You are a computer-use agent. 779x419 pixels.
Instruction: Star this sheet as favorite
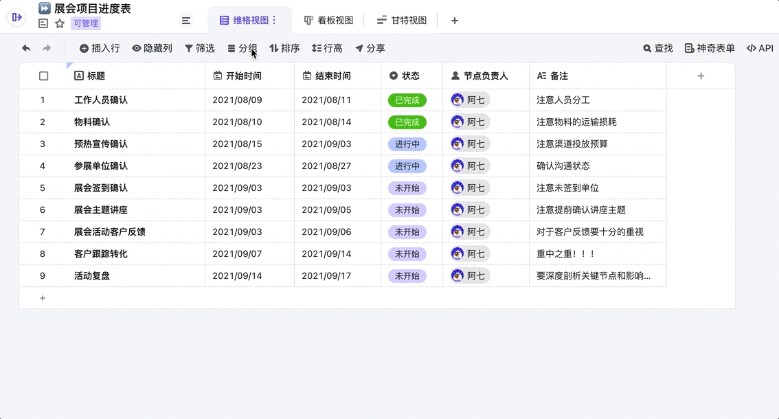pos(60,23)
